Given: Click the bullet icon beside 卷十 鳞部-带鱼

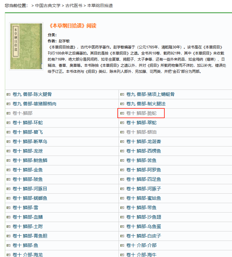Looking at the screenshot, I should point(122,208).
